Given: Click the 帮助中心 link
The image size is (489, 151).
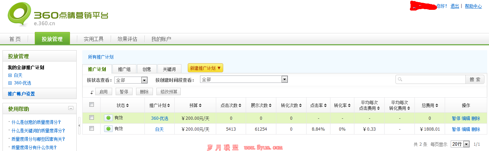Looking at the screenshot, I should coord(473,6).
